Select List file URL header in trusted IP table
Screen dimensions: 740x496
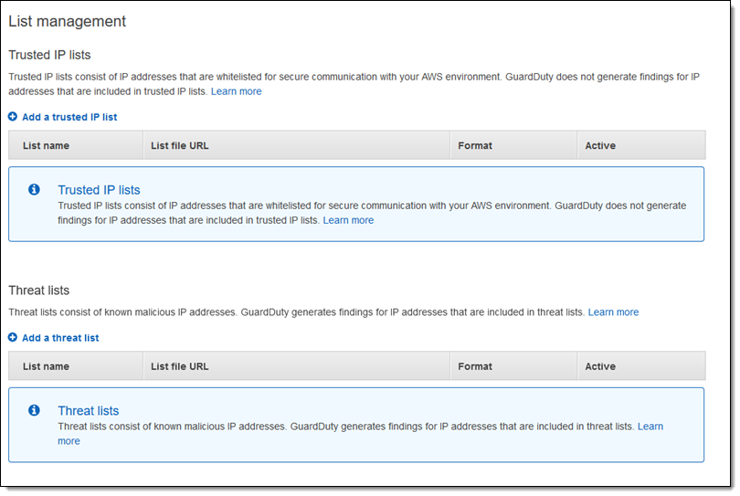point(180,145)
